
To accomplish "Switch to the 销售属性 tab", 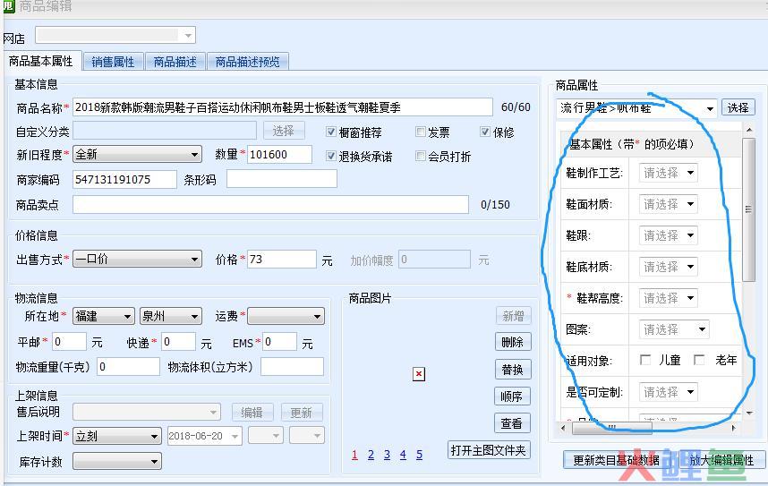I will [113, 62].
